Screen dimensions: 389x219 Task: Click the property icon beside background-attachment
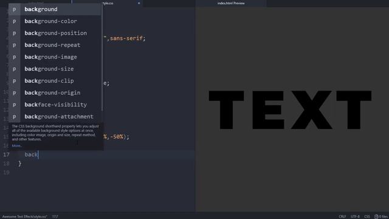[x=15, y=117]
